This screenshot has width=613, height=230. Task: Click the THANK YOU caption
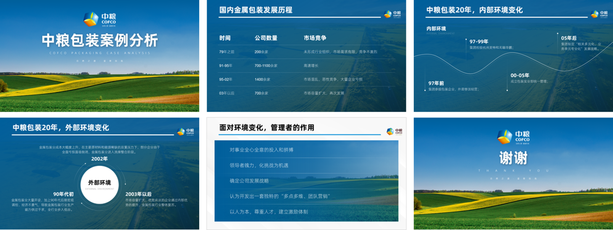tap(513, 170)
